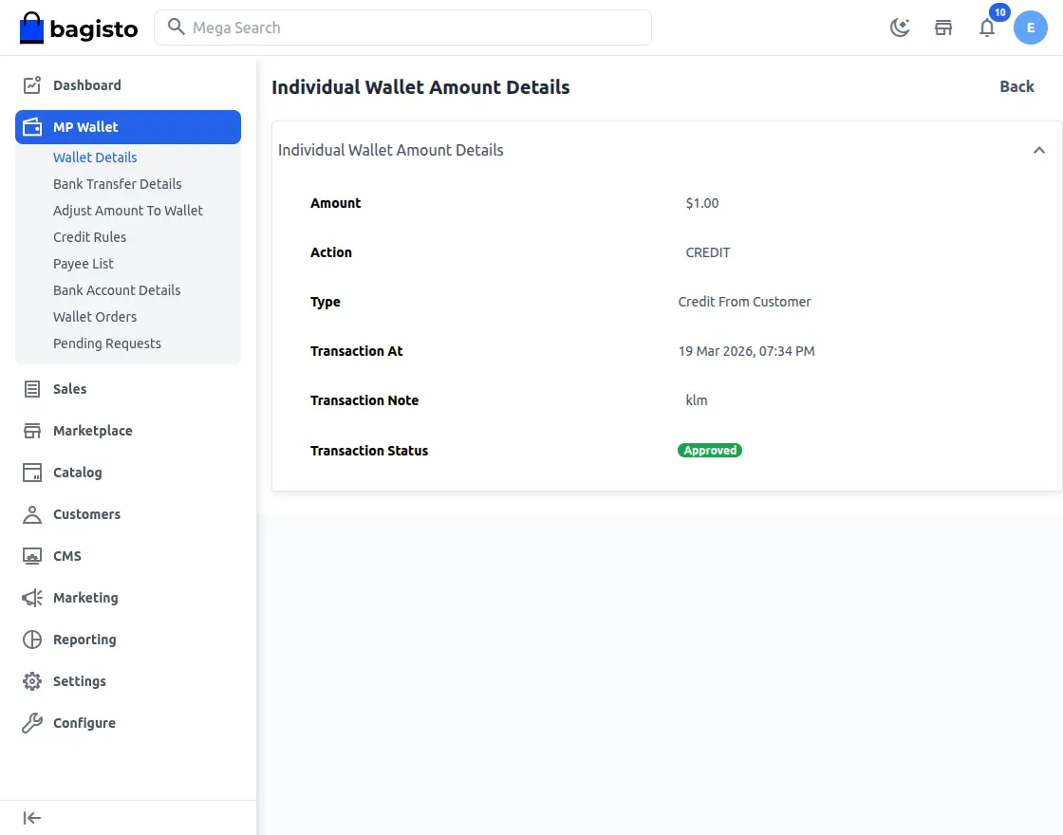The image size is (1063, 835).
Task: Open Settings via the gear icon
Action: 32,680
